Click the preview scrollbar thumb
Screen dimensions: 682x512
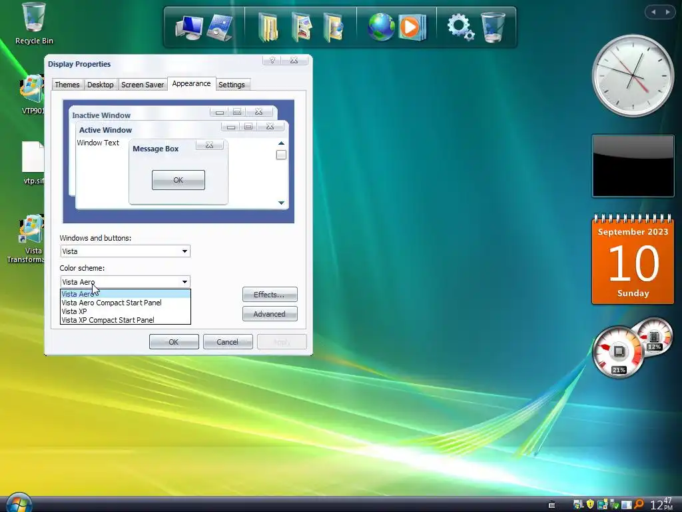[x=282, y=155]
